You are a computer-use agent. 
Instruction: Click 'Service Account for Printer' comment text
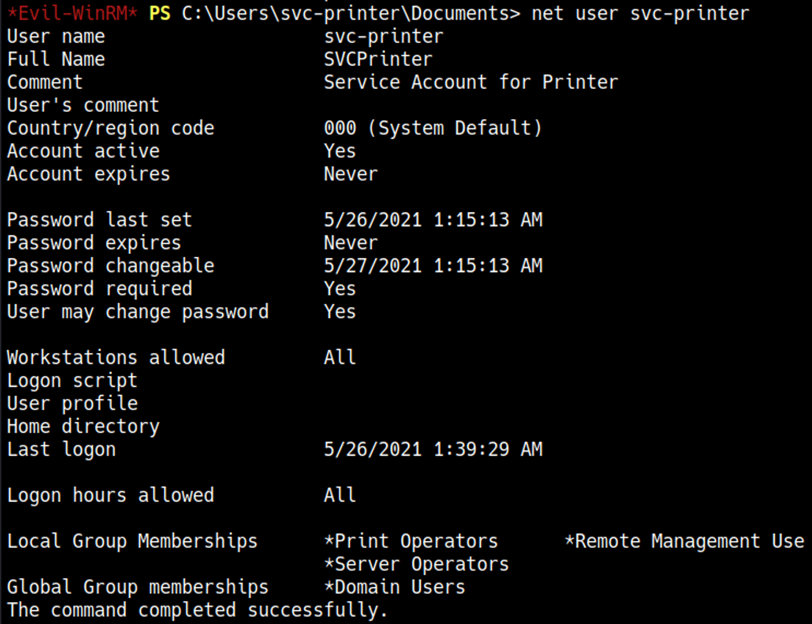[x=471, y=82]
